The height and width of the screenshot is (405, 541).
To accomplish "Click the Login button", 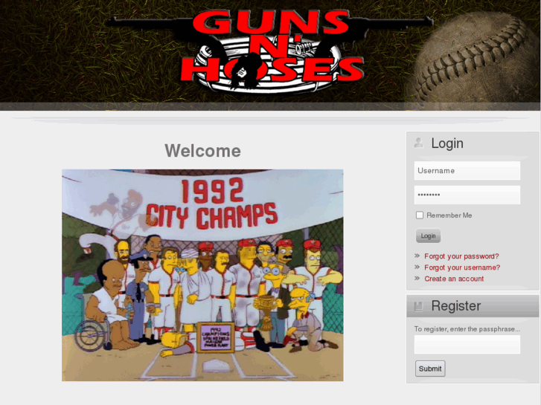I will 428,236.
